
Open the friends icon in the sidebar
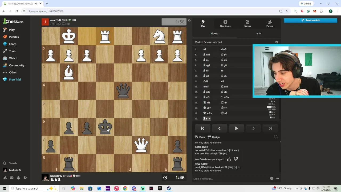tap(5, 178)
